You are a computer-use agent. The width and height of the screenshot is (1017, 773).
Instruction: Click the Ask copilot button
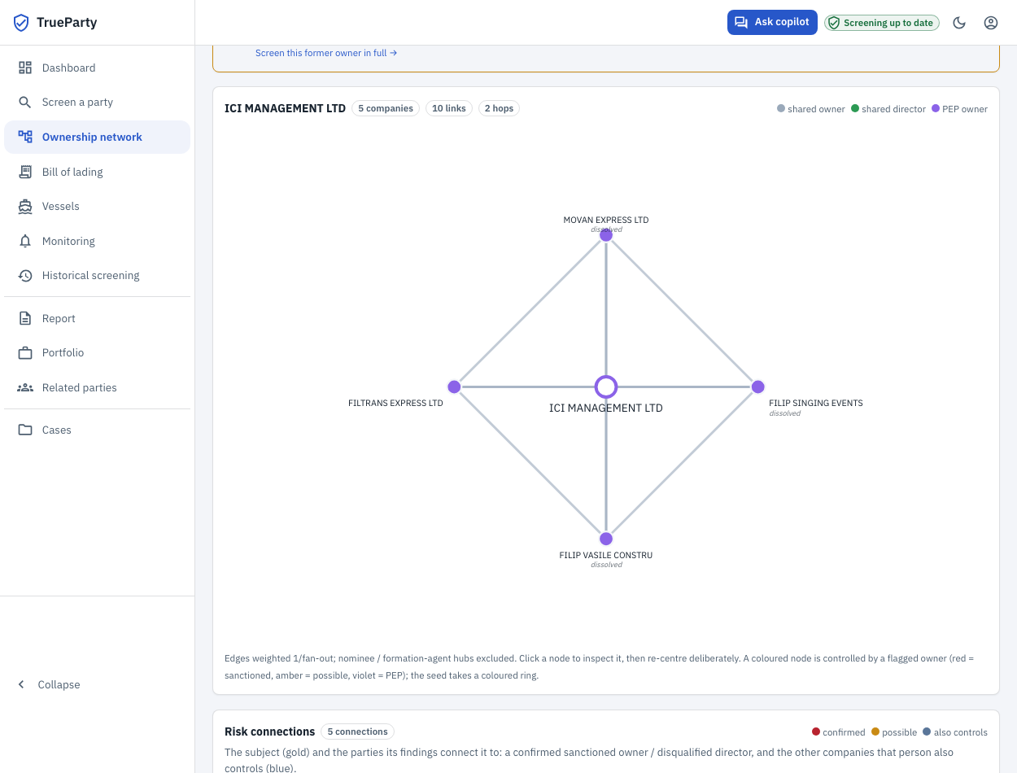click(x=772, y=22)
